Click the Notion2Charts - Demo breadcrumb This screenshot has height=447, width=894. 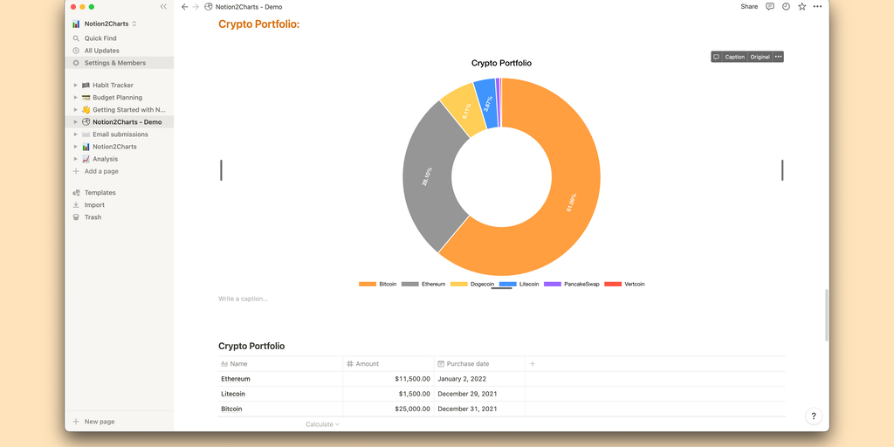pos(249,7)
